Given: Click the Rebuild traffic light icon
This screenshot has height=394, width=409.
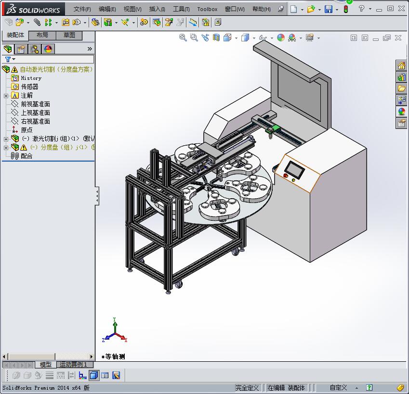Looking at the screenshot, I should (x=346, y=9).
